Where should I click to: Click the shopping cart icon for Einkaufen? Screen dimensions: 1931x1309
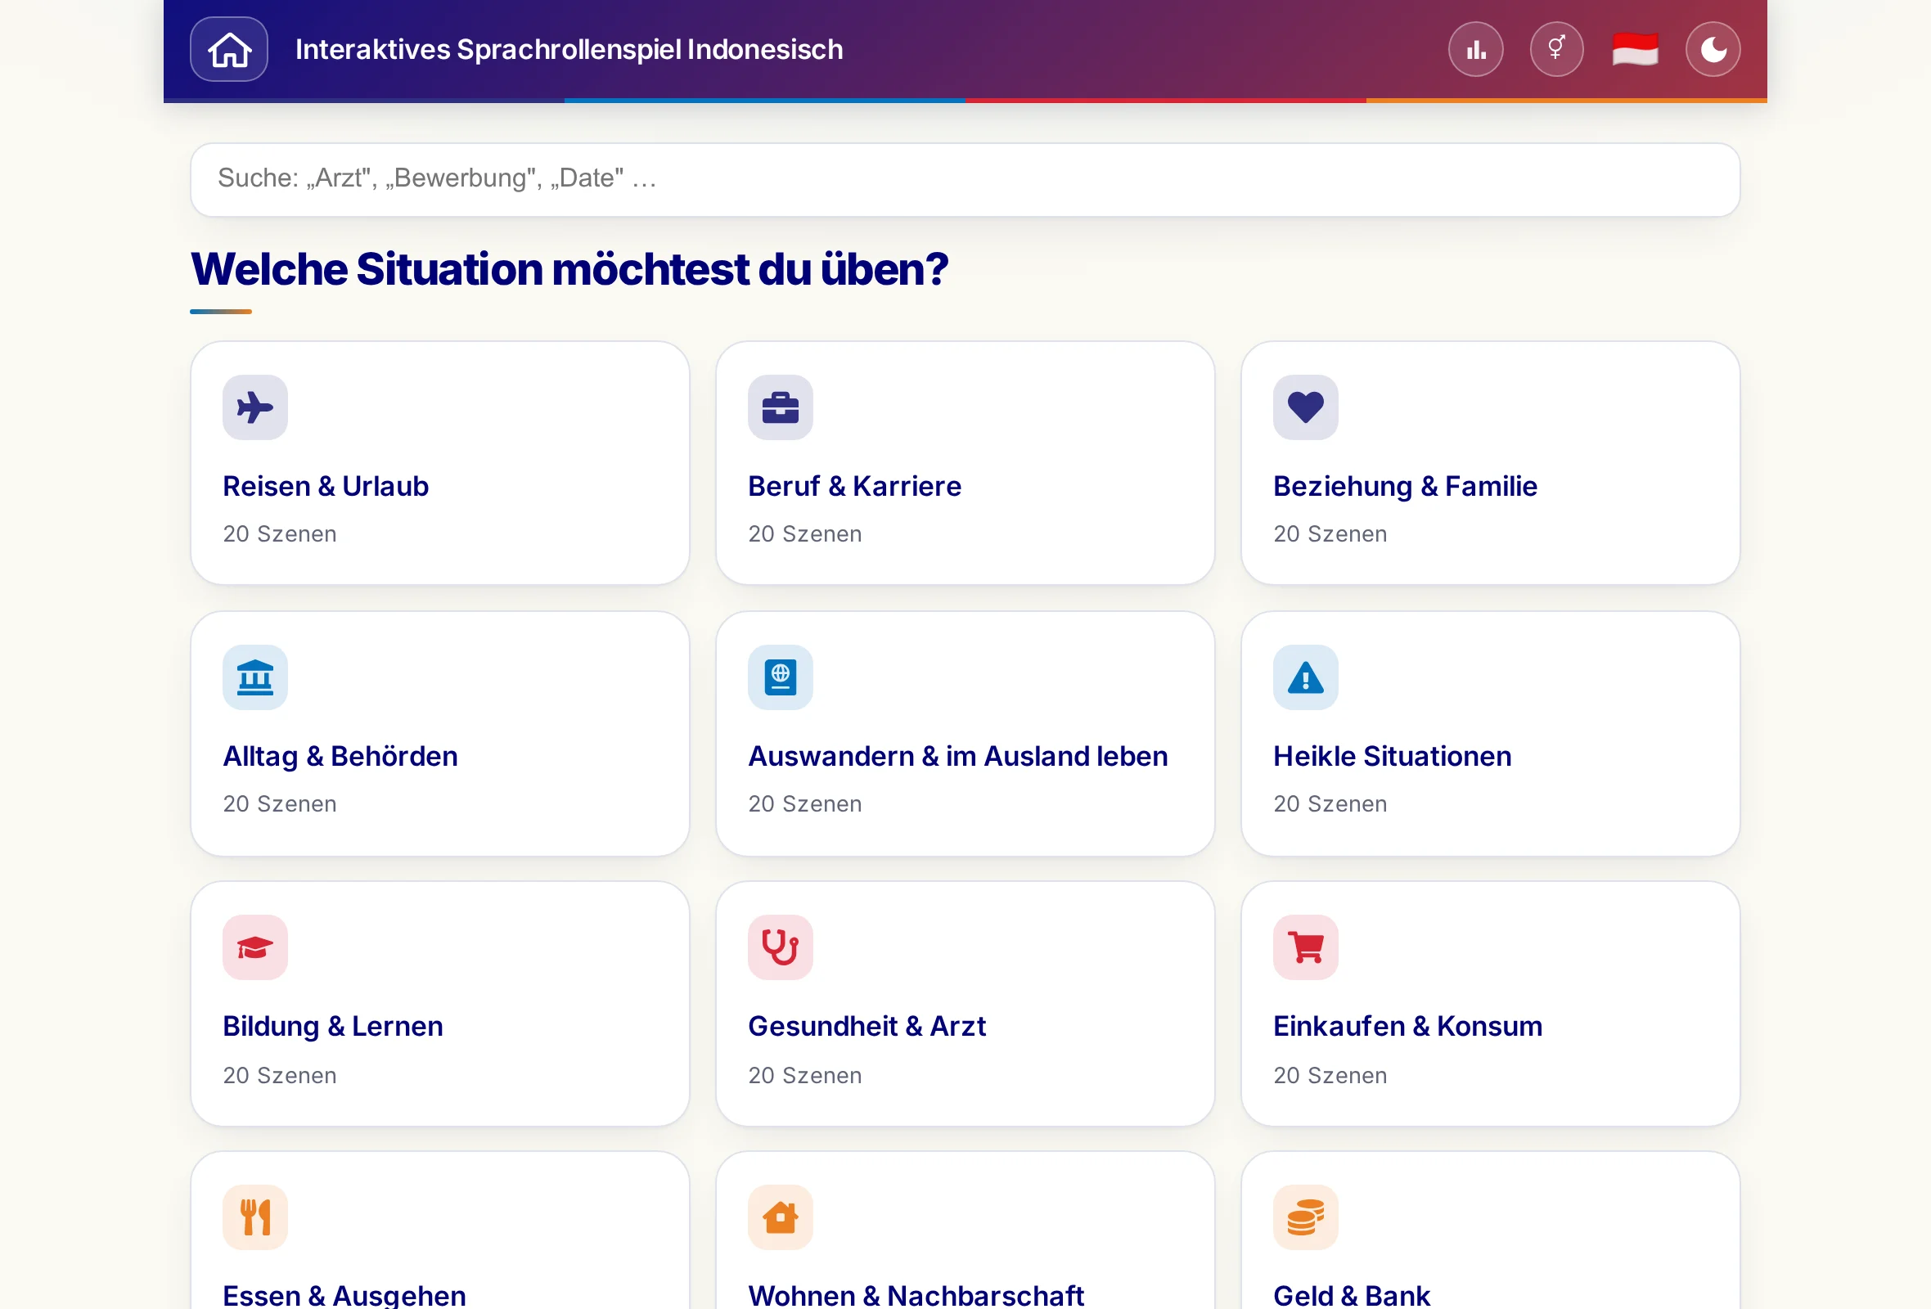click(1305, 947)
